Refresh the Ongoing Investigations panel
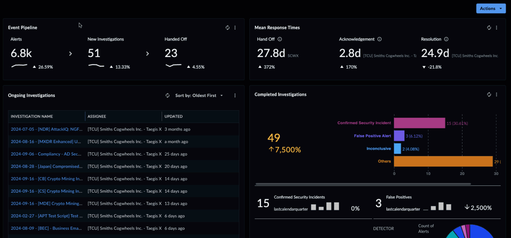The height and width of the screenshot is (238, 511). coord(167,95)
